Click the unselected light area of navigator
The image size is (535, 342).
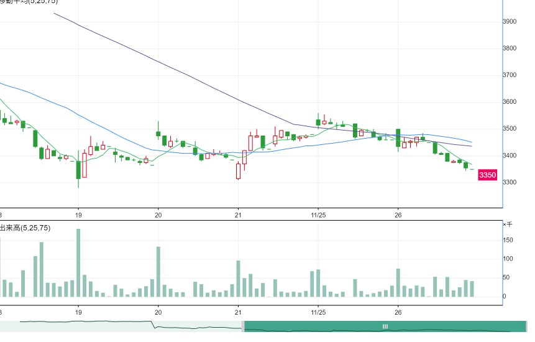pos(121,326)
